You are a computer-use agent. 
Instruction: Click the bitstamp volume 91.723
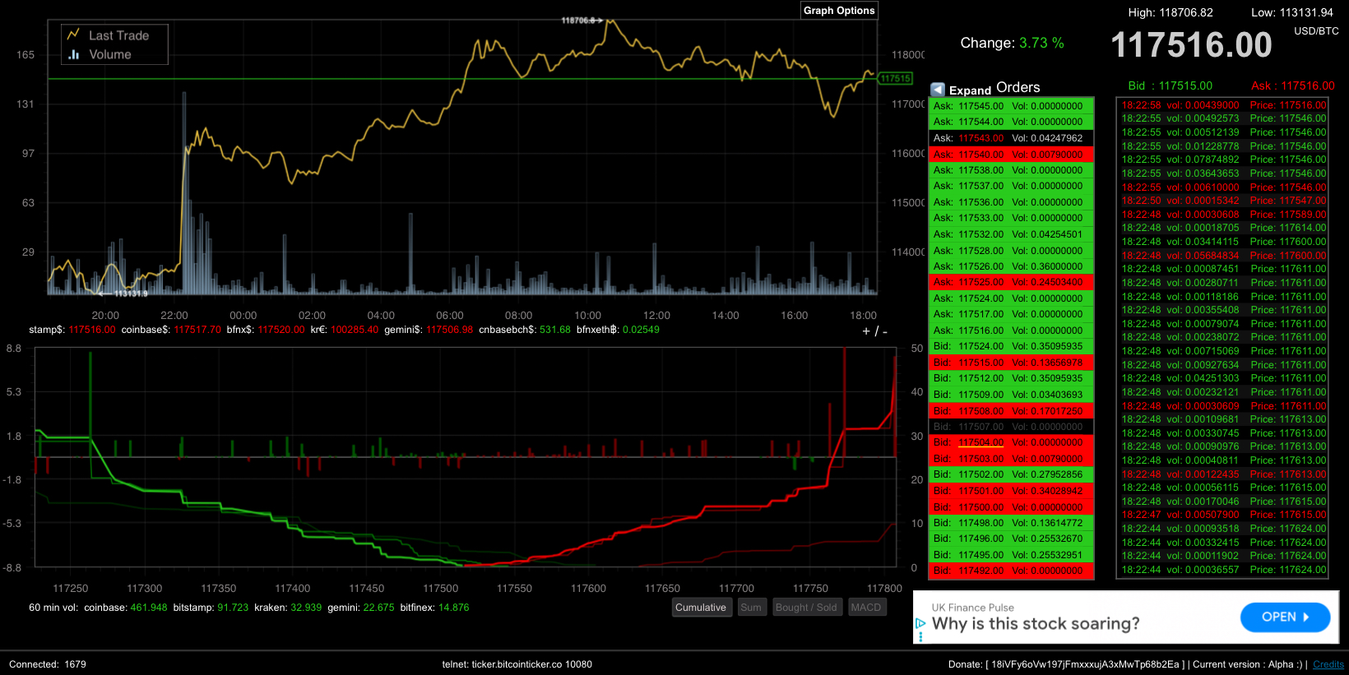pos(233,608)
